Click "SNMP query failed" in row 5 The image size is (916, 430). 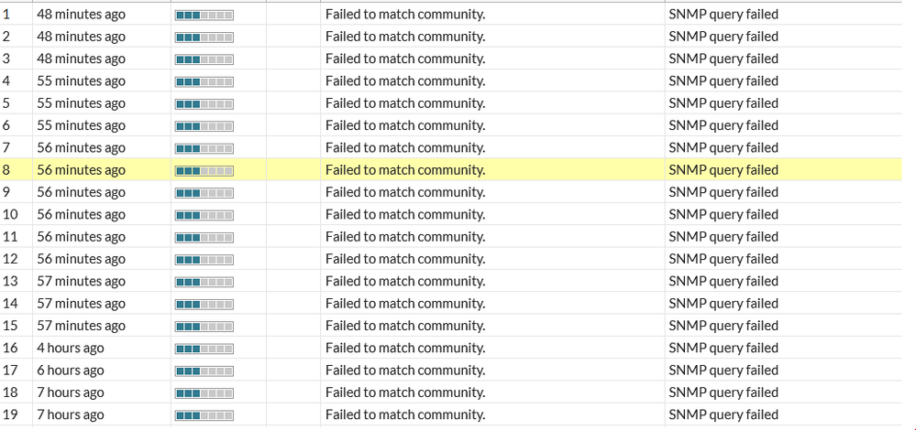click(x=723, y=103)
